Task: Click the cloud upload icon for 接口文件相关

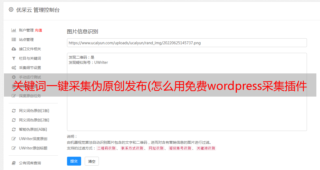Action: pyautogui.click(x=14, y=49)
